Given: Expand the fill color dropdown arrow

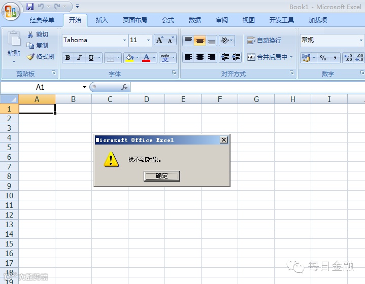Looking at the screenshot, I should point(138,58).
